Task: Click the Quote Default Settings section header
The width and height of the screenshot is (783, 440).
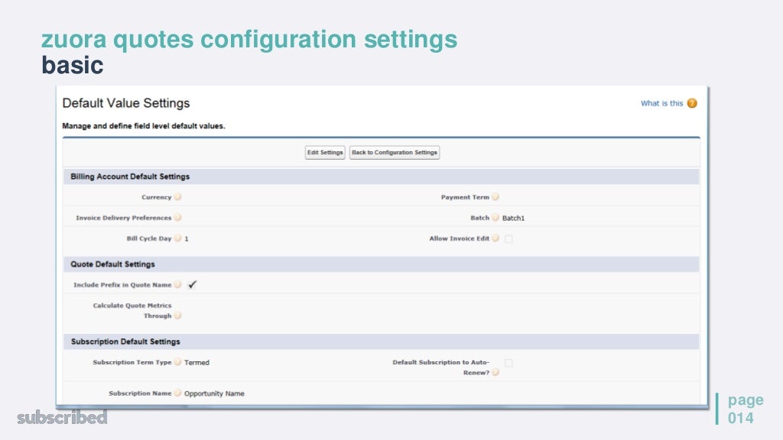Action: click(x=113, y=264)
